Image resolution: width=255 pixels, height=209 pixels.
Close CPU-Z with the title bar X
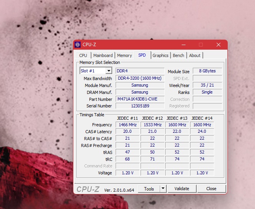(219, 45)
